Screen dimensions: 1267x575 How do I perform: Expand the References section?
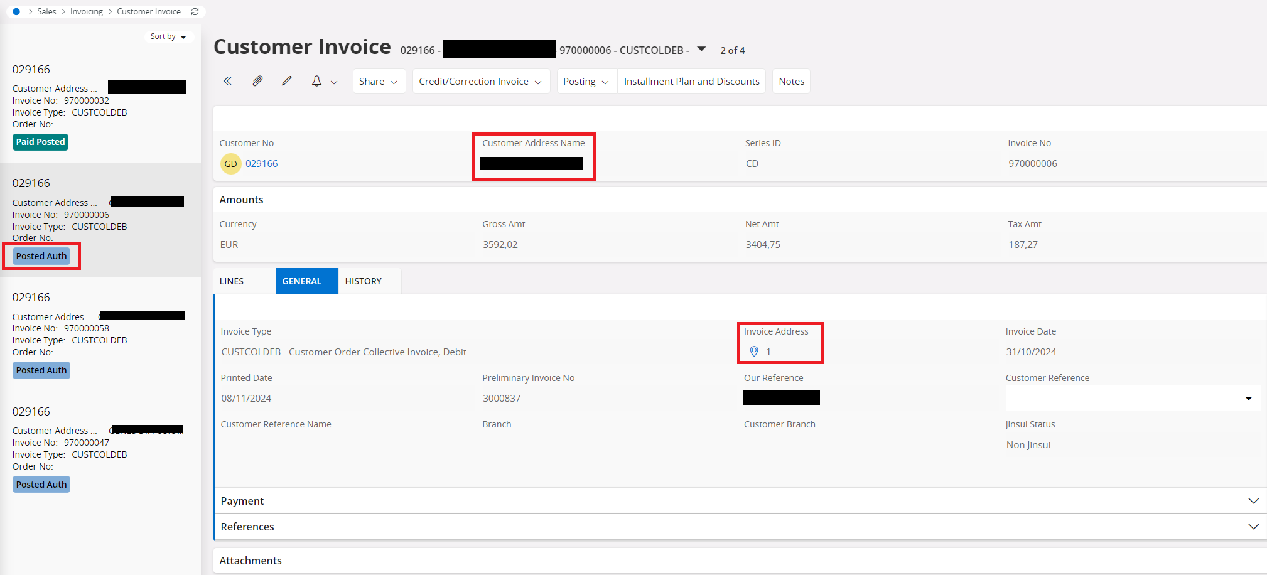click(740, 527)
